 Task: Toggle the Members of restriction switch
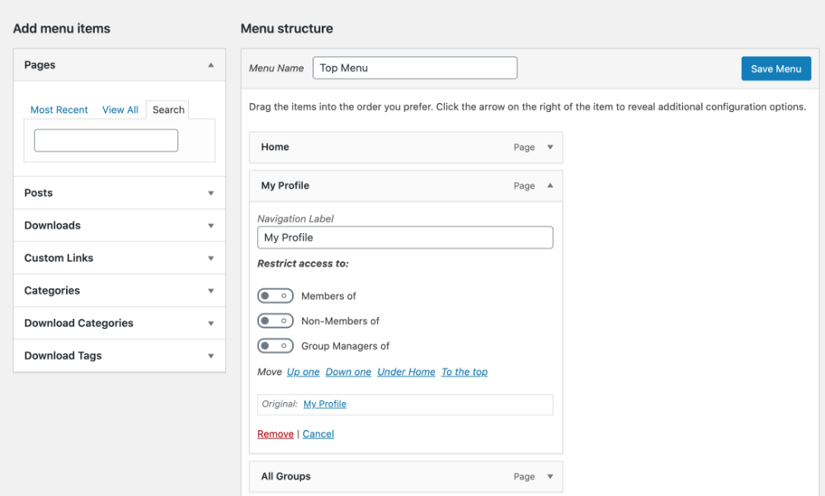click(x=275, y=296)
